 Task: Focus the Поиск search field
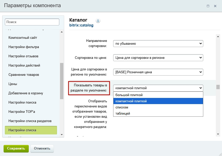pyautogui.click(x=32, y=22)
